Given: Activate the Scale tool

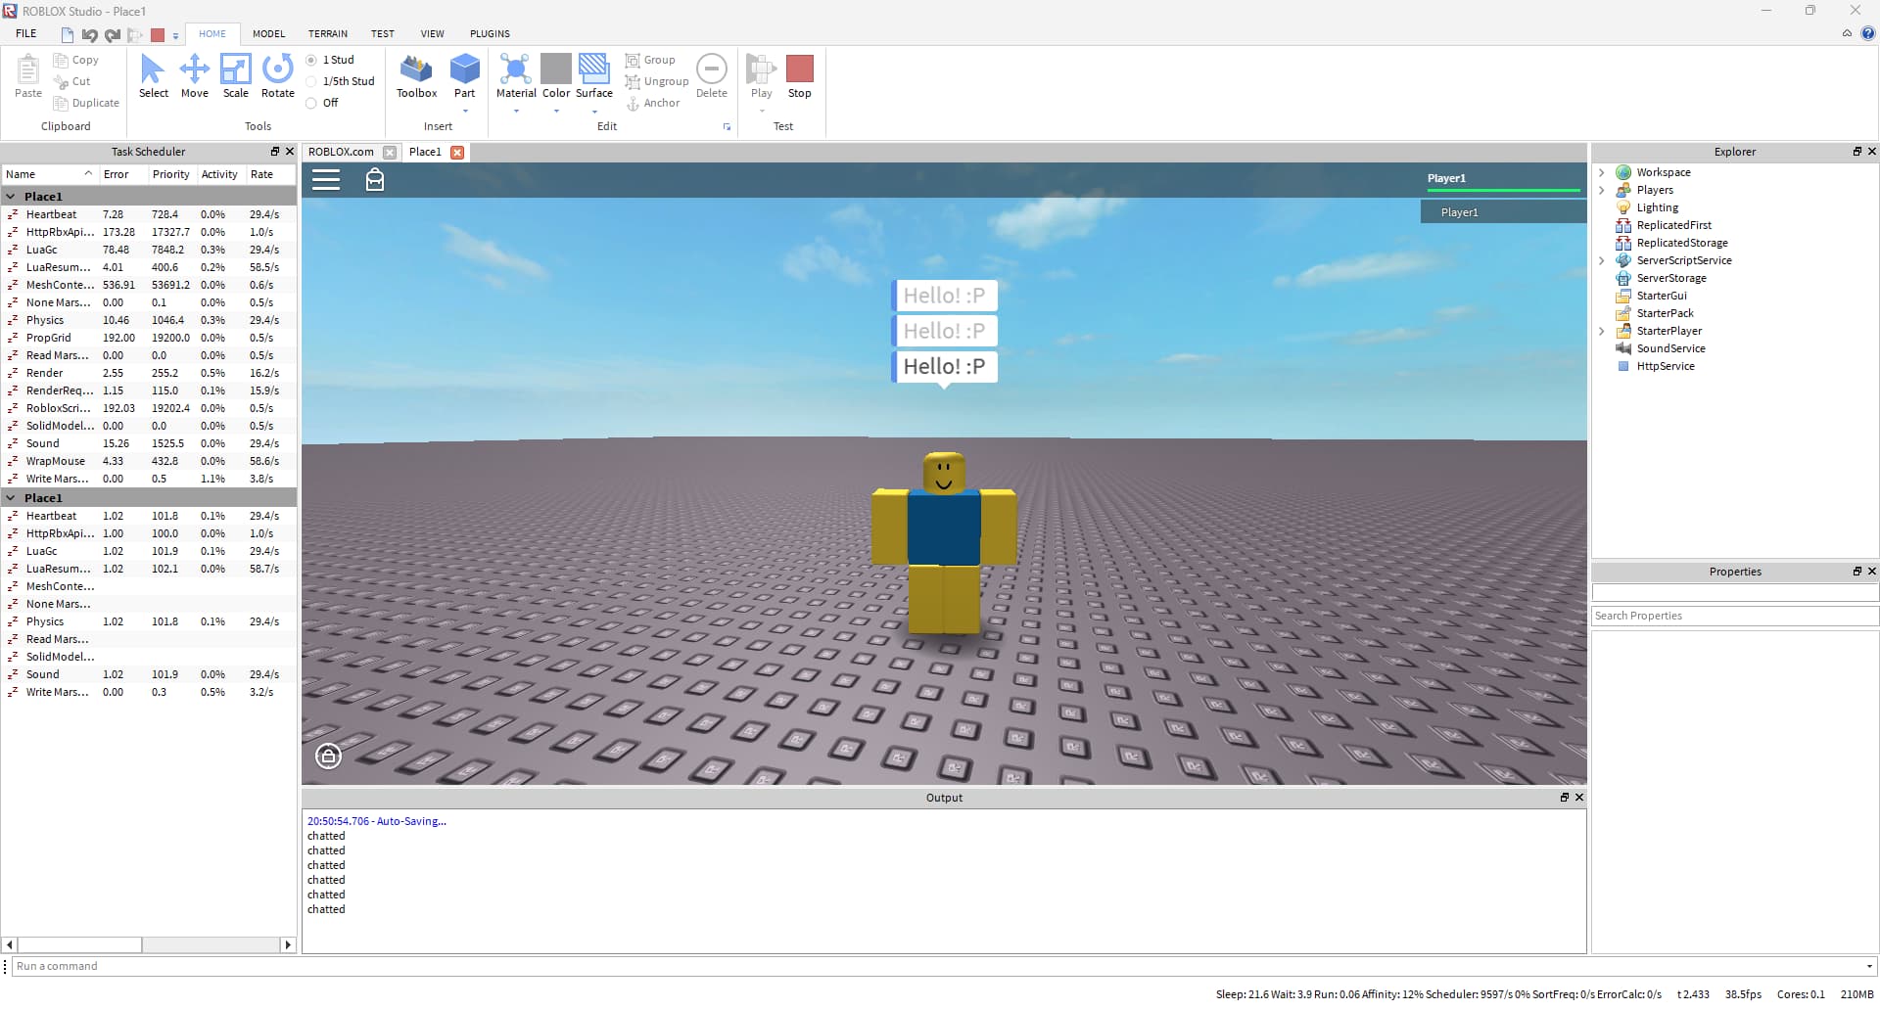Looking at the screenshot, I should click(236, 76).
